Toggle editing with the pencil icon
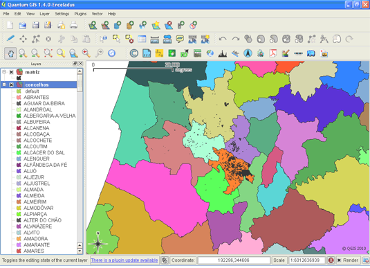The image size is (370, 268). (10, 39)
